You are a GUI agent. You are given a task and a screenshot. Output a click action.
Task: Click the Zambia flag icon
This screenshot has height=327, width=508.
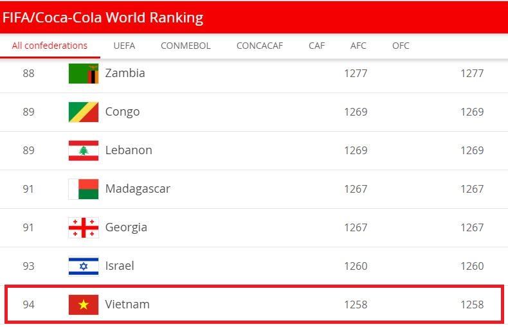84,73
